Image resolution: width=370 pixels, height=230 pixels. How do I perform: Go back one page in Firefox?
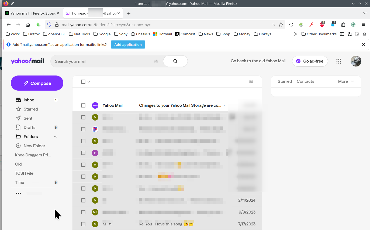pos(9,25)
